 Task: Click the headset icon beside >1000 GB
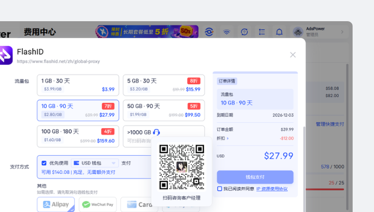tap(156, 132)
